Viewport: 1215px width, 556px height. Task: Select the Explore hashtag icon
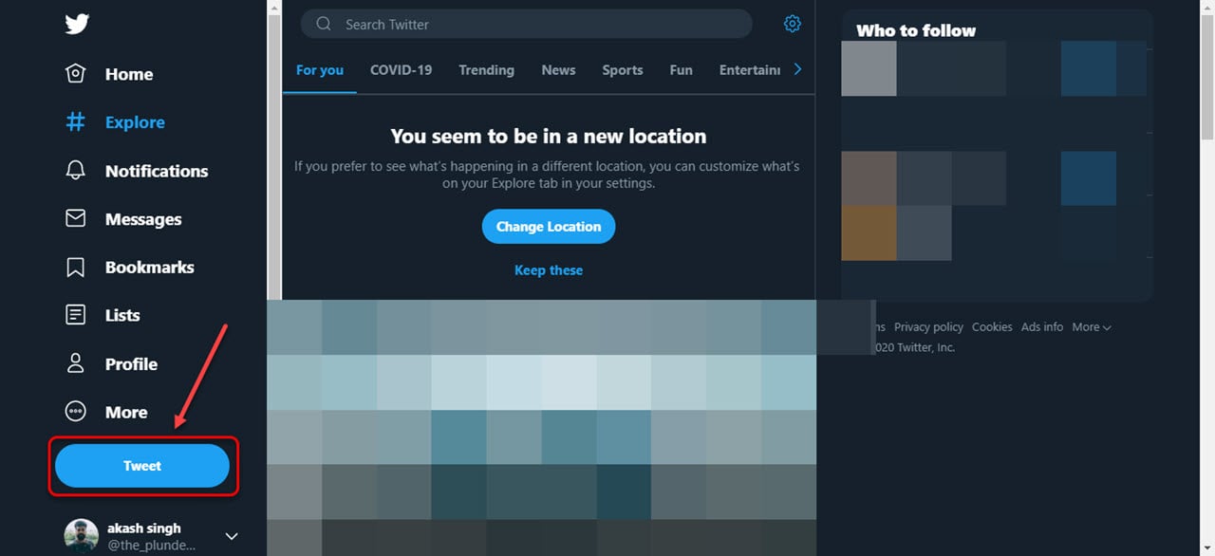(x=75, y=122)
